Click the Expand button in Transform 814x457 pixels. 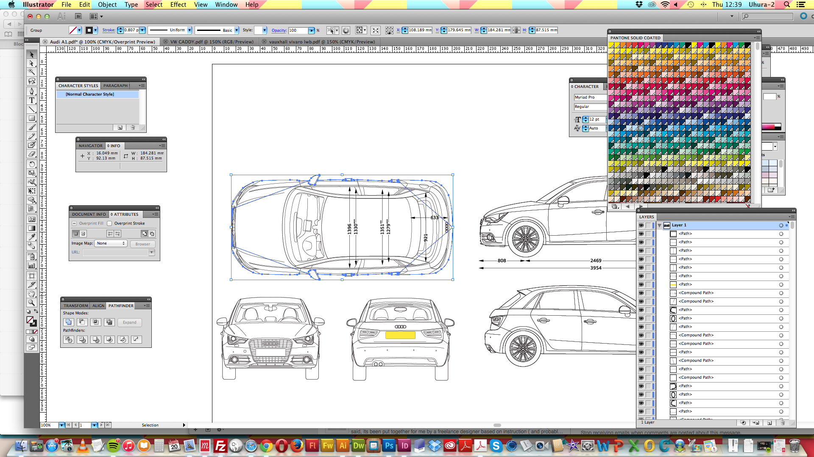[x=130, y=322]
